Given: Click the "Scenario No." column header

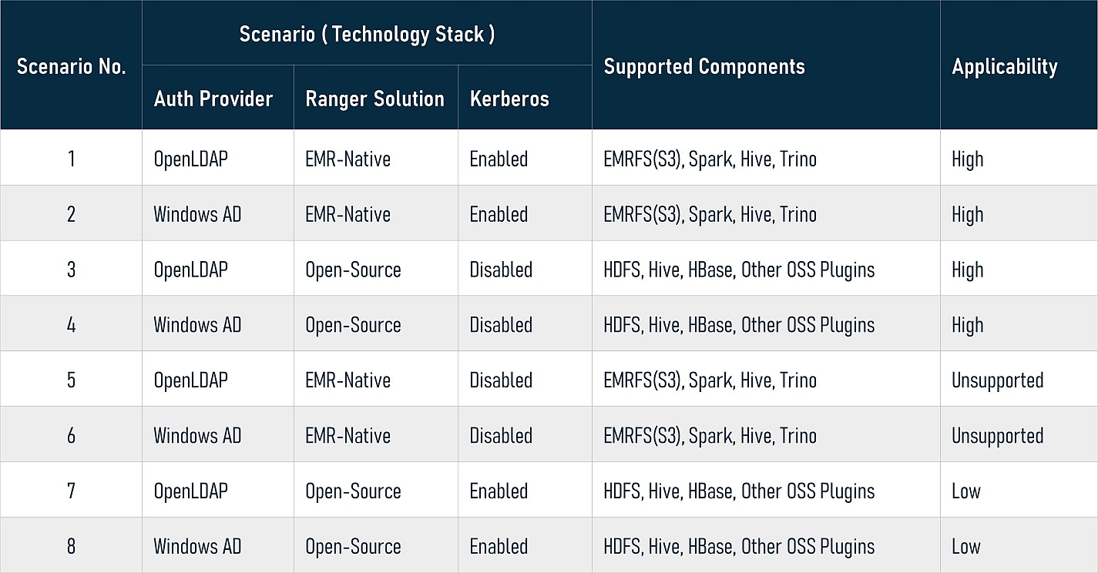Looking at the screenshot, I should coord(71,66).
